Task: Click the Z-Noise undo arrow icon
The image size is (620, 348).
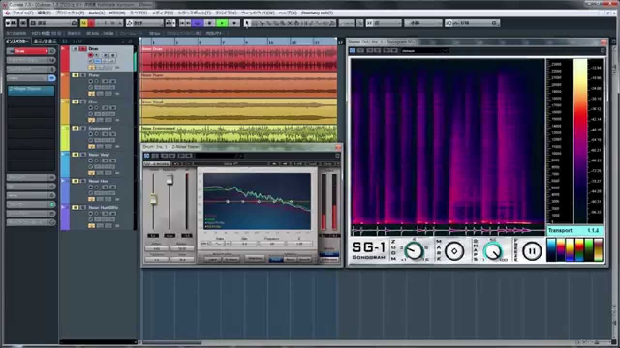Action: [176, 164]
